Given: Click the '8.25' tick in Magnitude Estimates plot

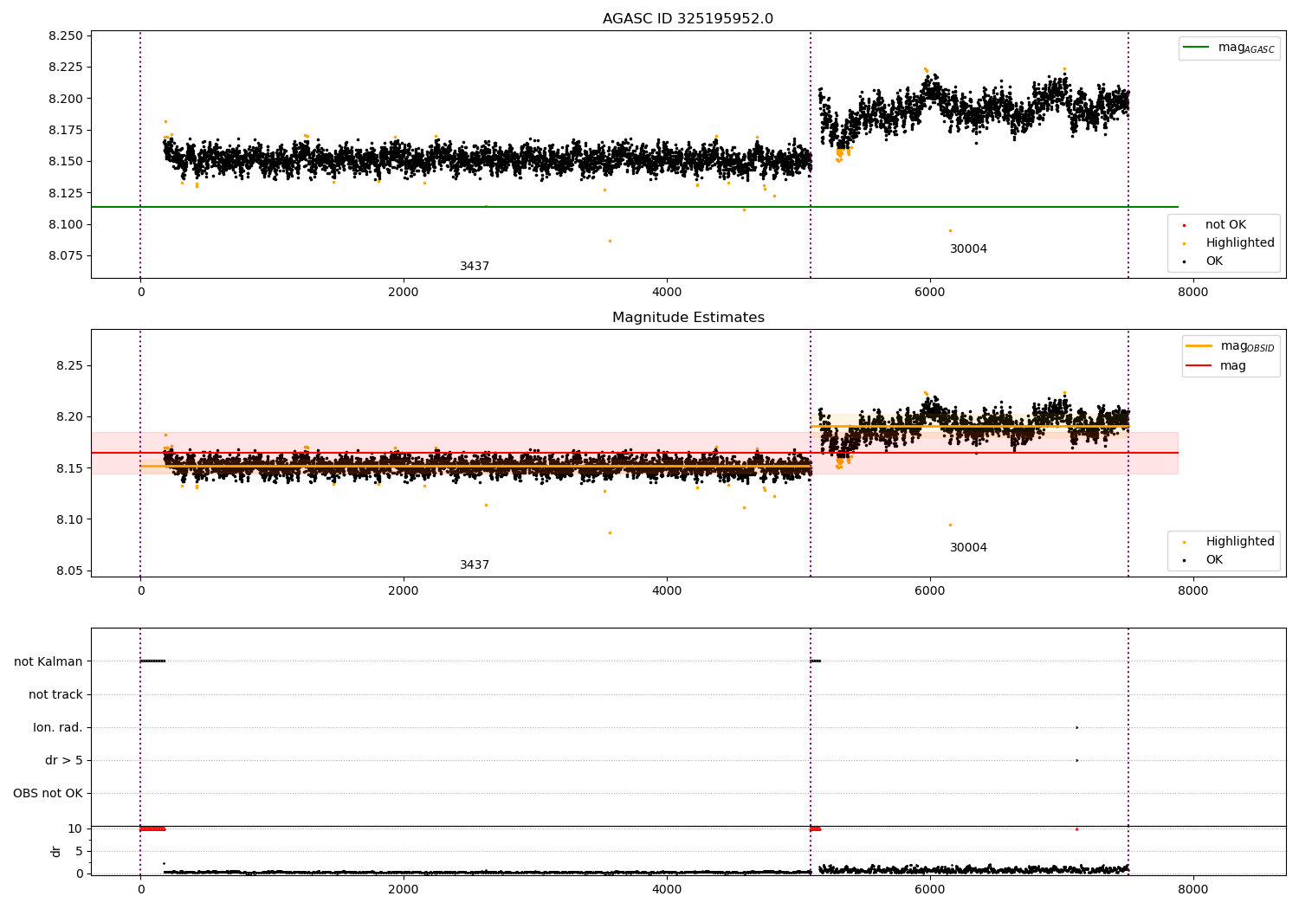Looking at the screenshot, I should (x=69, y=366).
